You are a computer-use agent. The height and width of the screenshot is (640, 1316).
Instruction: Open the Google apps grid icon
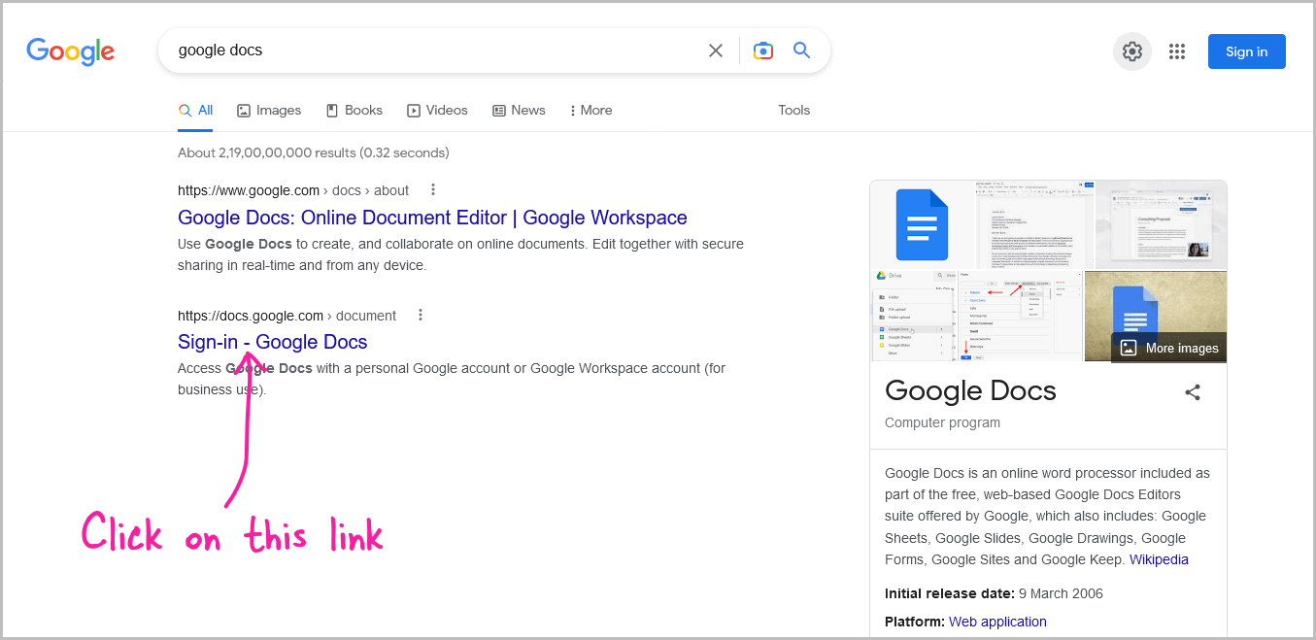1177,51
